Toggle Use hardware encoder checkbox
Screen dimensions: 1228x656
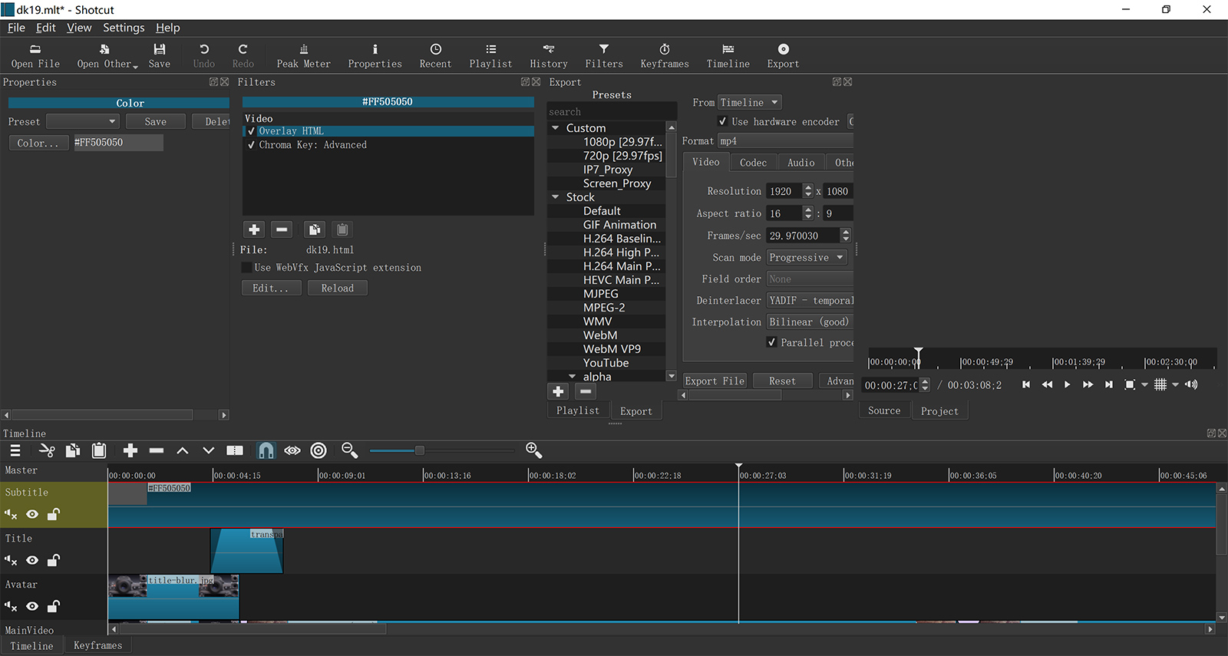point(722,121)
